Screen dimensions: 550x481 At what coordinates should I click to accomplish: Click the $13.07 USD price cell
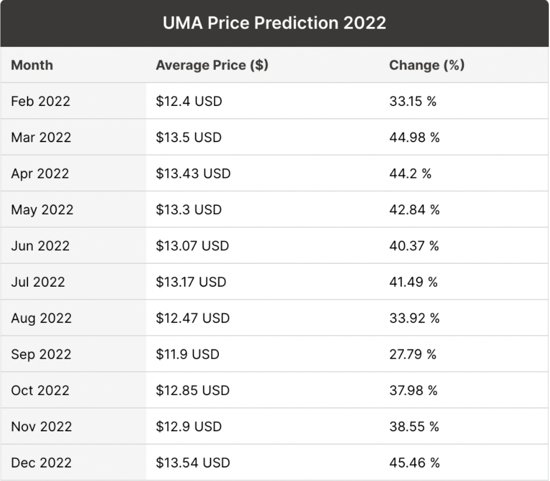pos(192,246)
